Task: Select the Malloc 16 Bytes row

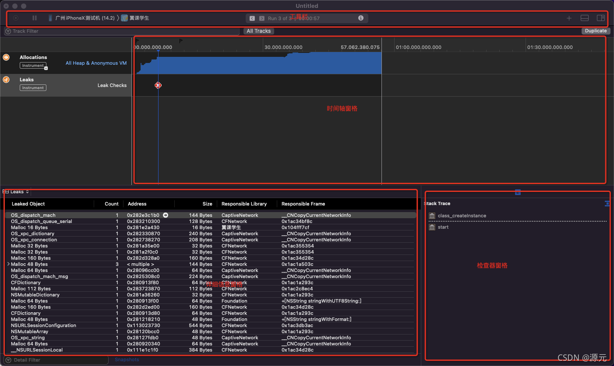Action: click(x=210, y=227)
